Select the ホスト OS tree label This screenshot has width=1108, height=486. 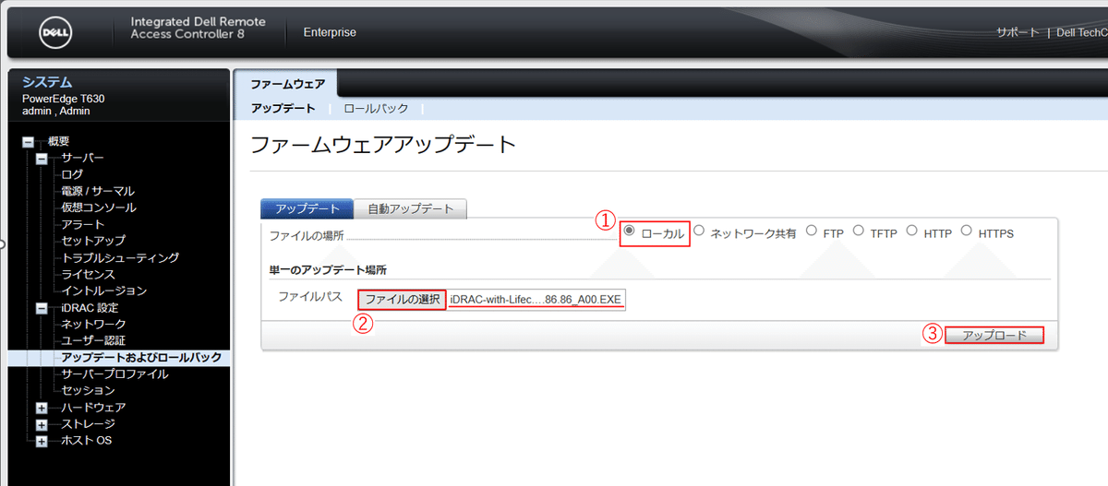tap(86, 441)
